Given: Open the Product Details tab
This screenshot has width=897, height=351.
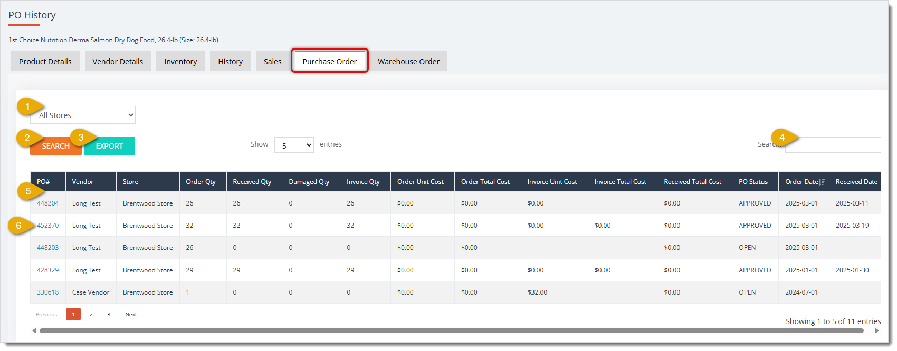Looking at the screenshot, I should coord(45,62).
